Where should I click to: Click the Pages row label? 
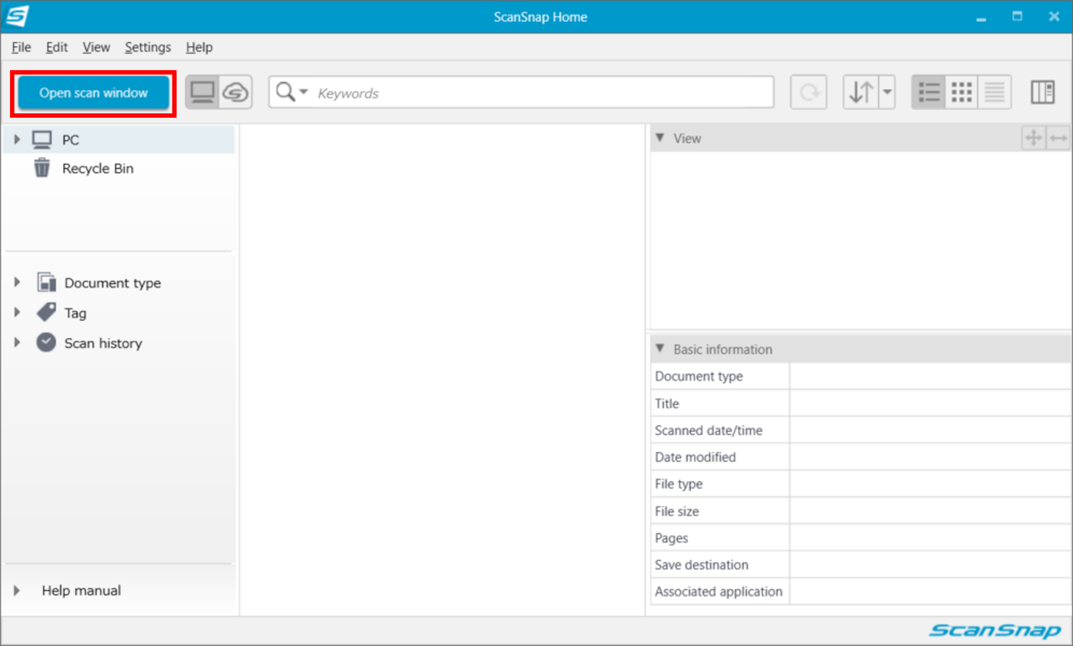tap(671, 539)
